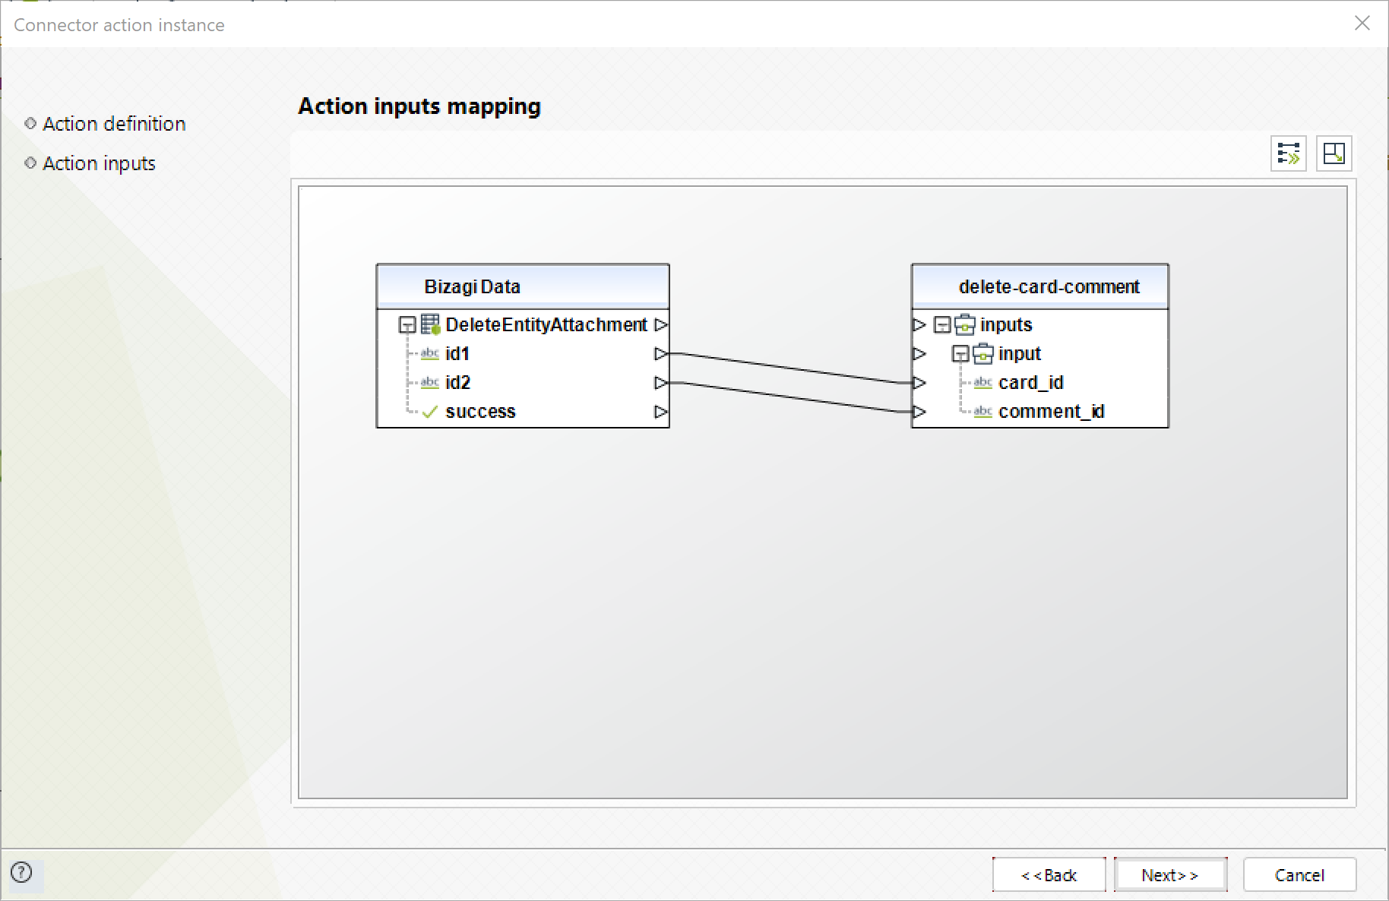Viewport: 1389px width, 901px height.
Task: Select the id2 abc string icon
Action: [x=430, y=382]
